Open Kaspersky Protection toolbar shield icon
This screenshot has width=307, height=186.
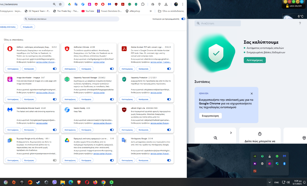136,4
